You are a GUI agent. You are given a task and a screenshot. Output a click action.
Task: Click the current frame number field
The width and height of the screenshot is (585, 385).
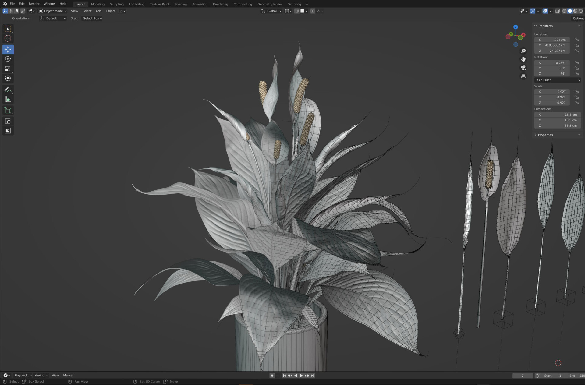(522, 376)
